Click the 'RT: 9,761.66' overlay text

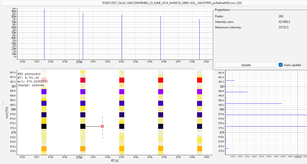[28, 78]
